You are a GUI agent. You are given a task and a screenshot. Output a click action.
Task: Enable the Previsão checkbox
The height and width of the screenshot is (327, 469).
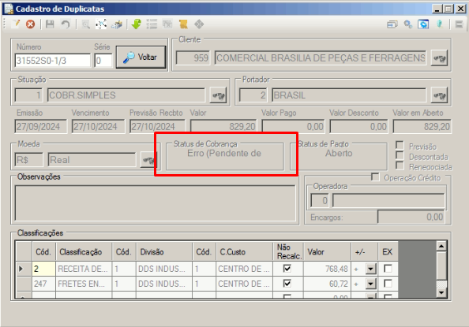pyautogui.click(x=400, y=145)
